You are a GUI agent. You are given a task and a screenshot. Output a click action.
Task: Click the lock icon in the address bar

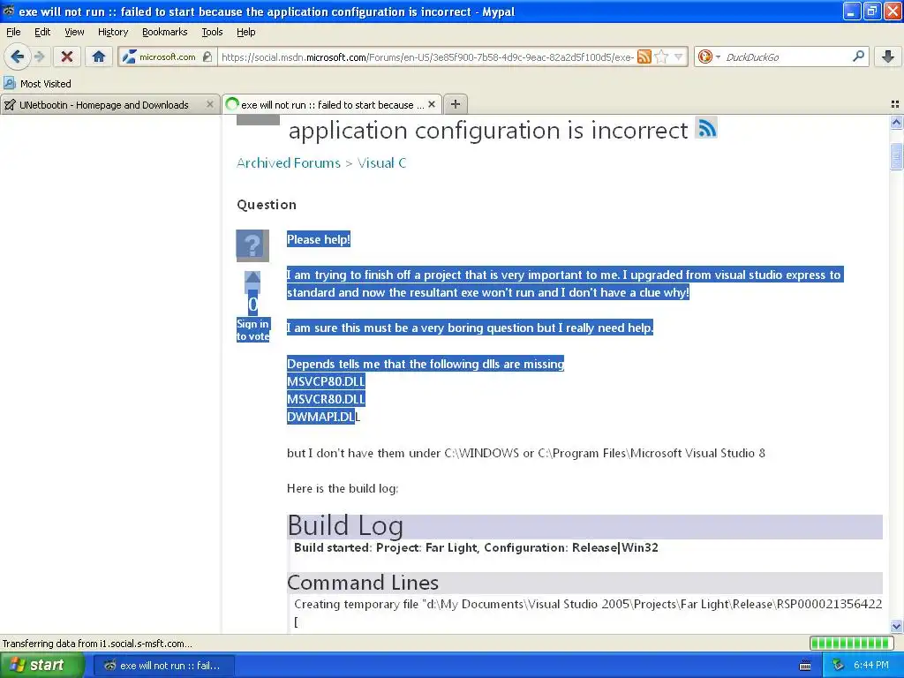point(207,56)
